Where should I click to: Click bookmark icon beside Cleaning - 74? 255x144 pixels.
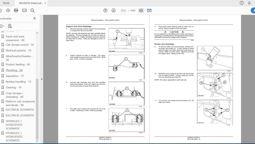(x=3, y=88)
